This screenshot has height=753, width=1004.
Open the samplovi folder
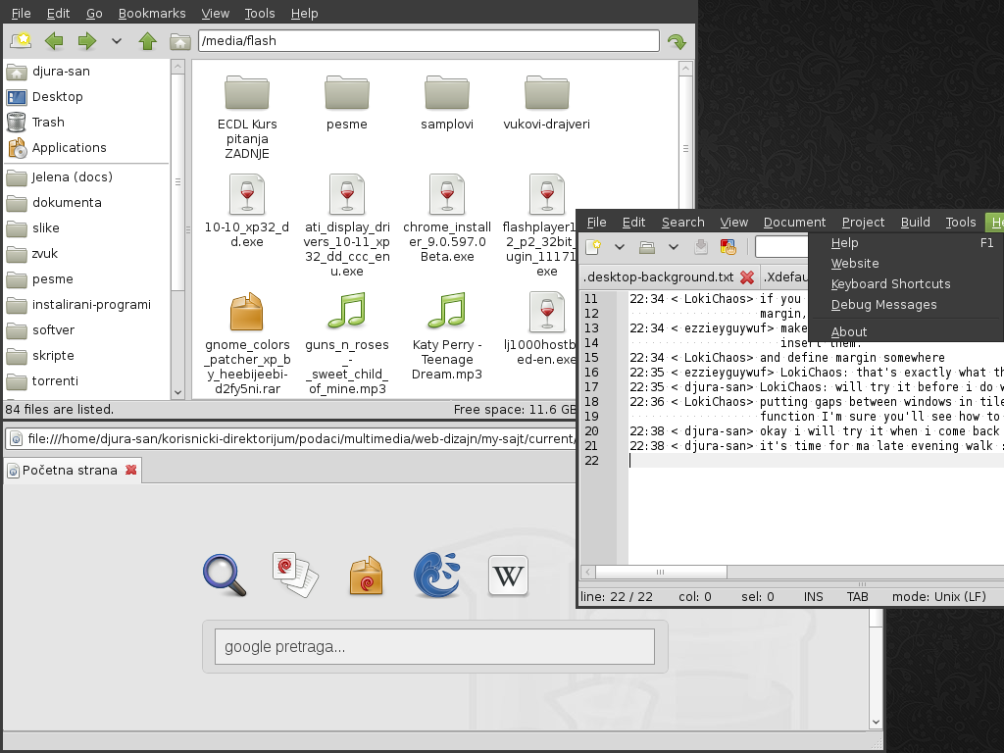click(447, 94)
